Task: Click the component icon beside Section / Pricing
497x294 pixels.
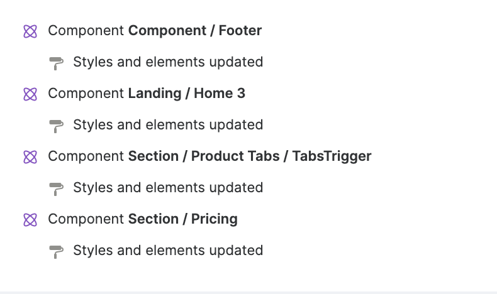Action: pyautogui.click(x=30, y=219)
